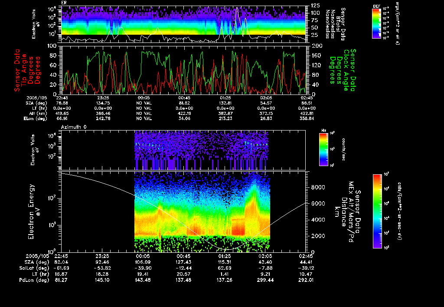Click the "Hz" color bar heading
The width and height of the screenshot is (444, 307).
[x=323, y=131]
